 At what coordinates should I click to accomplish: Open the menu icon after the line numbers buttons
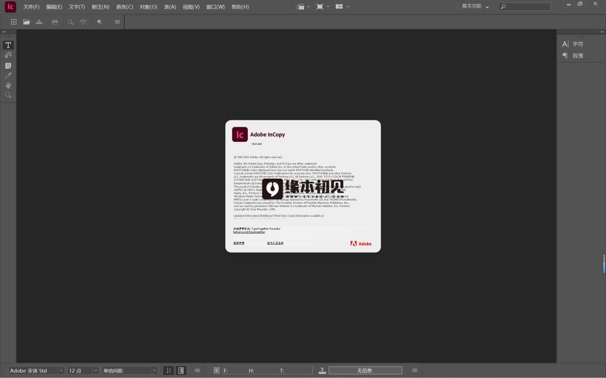[197, 370]
